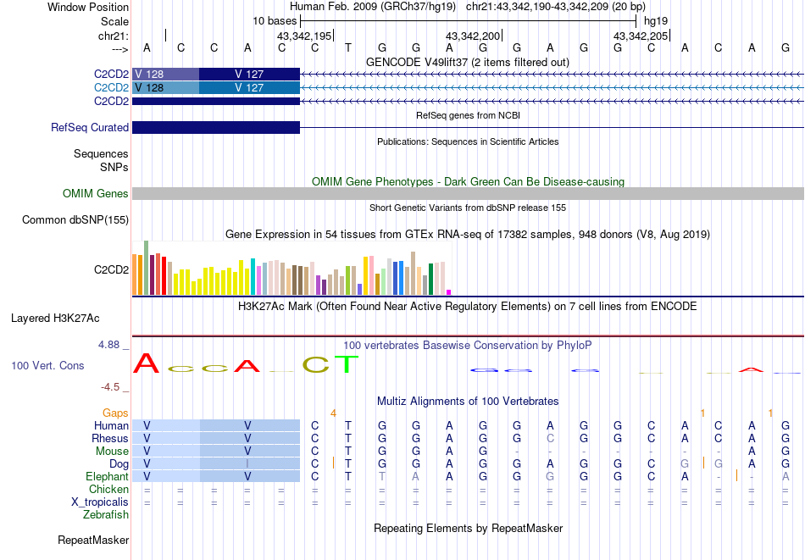Screen dimensions: 805x560
Task: Click the Elephant alignment row label
Action: (107, 477)
